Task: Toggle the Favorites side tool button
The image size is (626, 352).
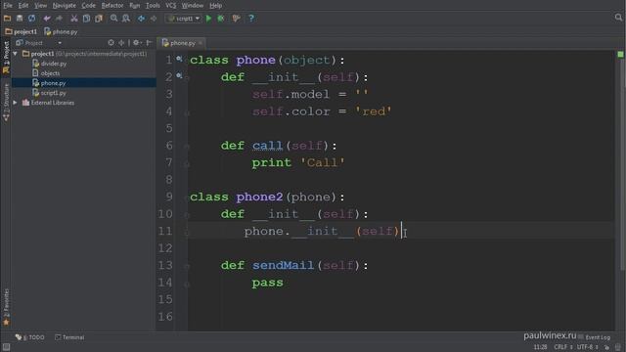Action: coord(6,306)
